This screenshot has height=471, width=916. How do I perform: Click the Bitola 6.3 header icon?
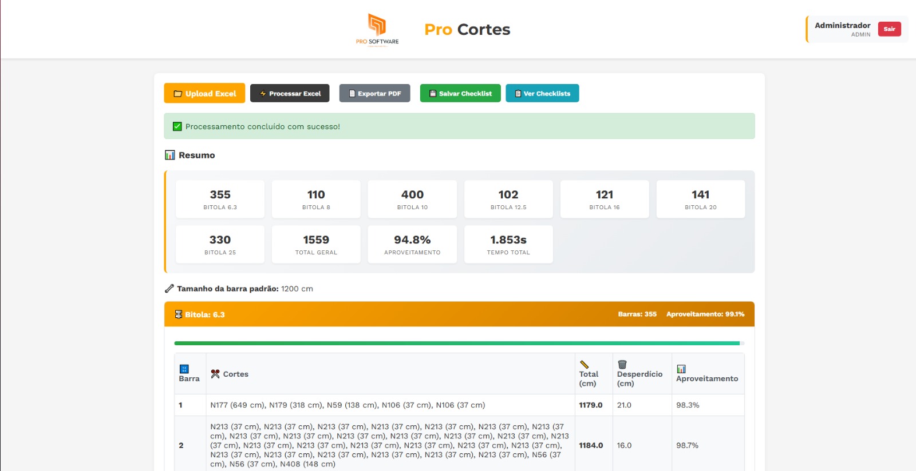[179, 314]
